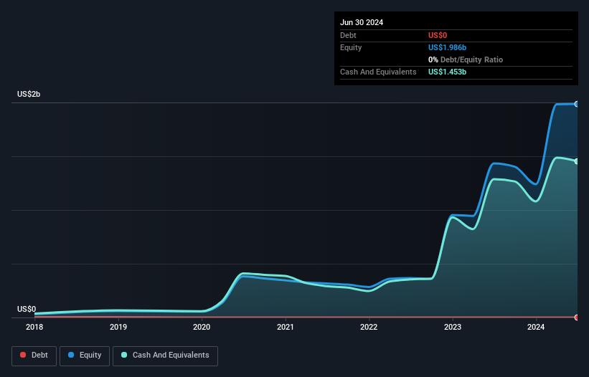Viewport: 589px width, 377px height.
Task: Click the US$2b y-axis label
Action: [x=29, y=95]
